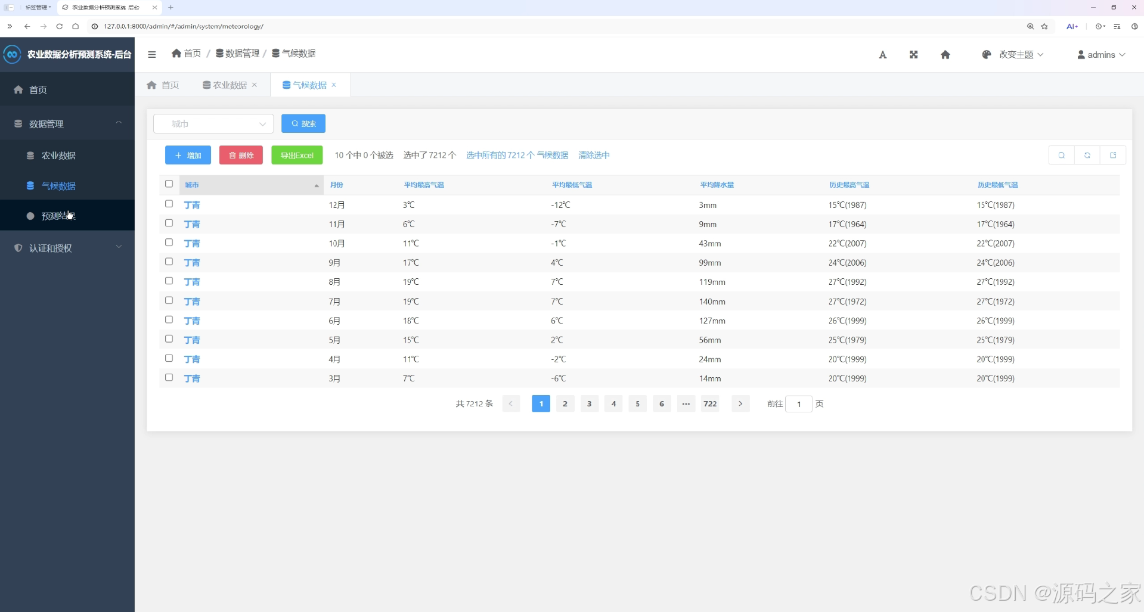Screen dimensions: 1144x612
Task: Click the palette icon beside 改变主题
Action: (x=987, y=54)
